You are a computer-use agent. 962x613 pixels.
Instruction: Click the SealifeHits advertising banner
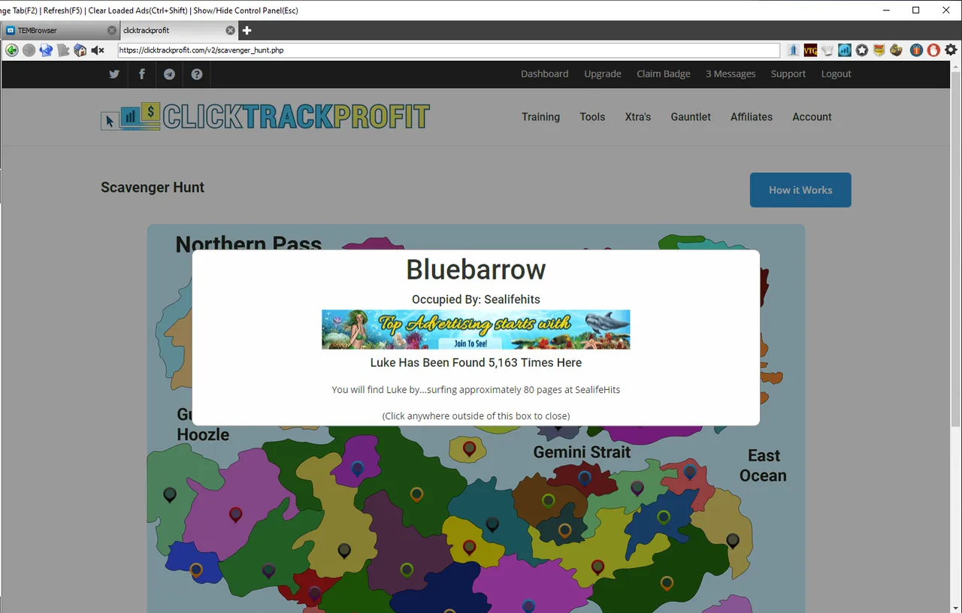(476, 329)
